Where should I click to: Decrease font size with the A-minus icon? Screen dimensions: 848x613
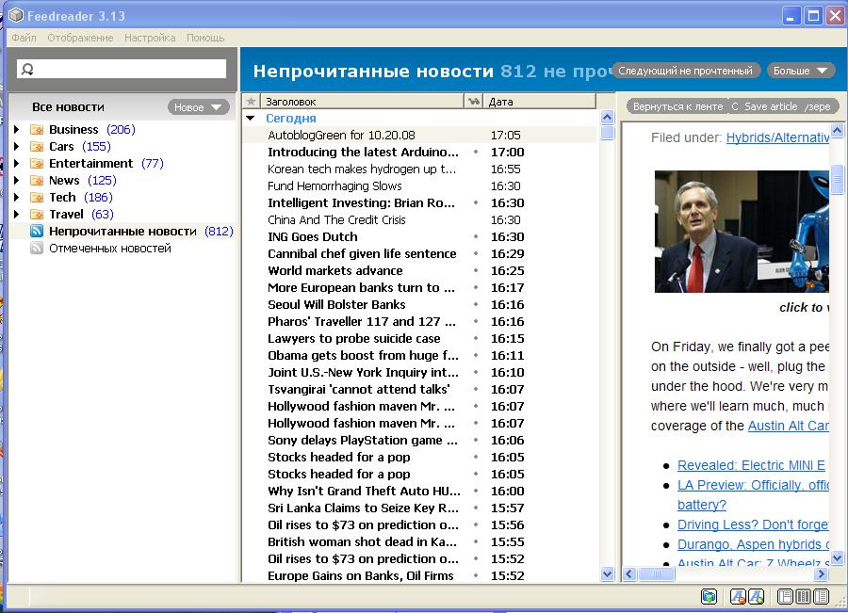point(738,597)
